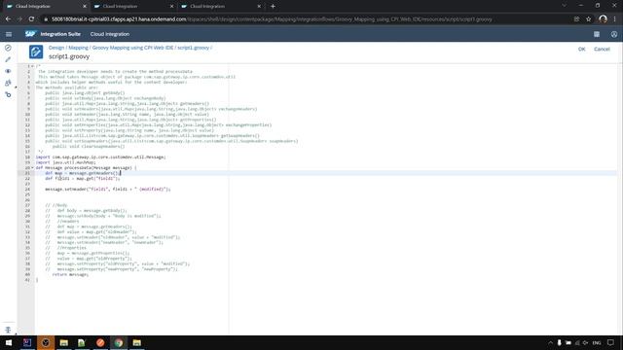
Task: Open the action center notification icon
Action: [x=610, y=343]
